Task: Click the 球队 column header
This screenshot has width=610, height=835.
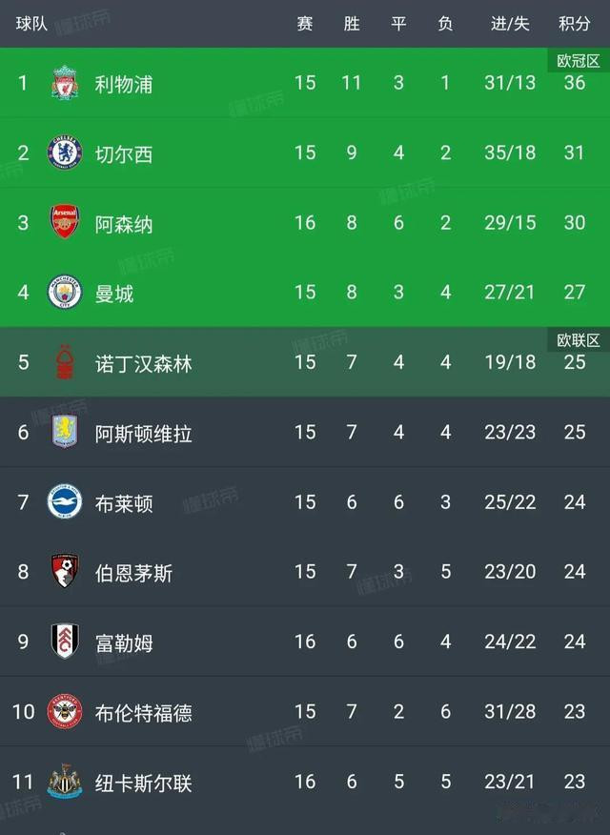Action: click(x=31, y=24)
